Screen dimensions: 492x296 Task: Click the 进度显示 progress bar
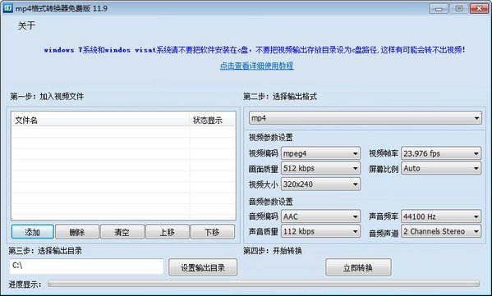[264, 284]
